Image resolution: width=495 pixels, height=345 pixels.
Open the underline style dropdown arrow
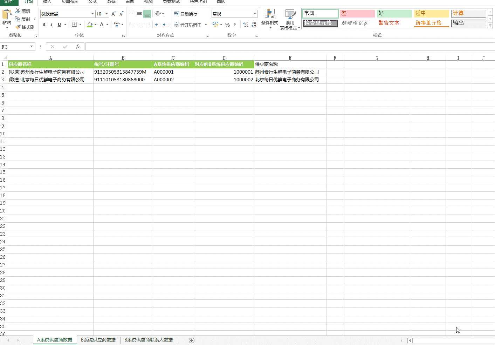65,25
